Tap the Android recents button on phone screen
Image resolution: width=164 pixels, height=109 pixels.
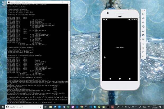coord(130,79)
